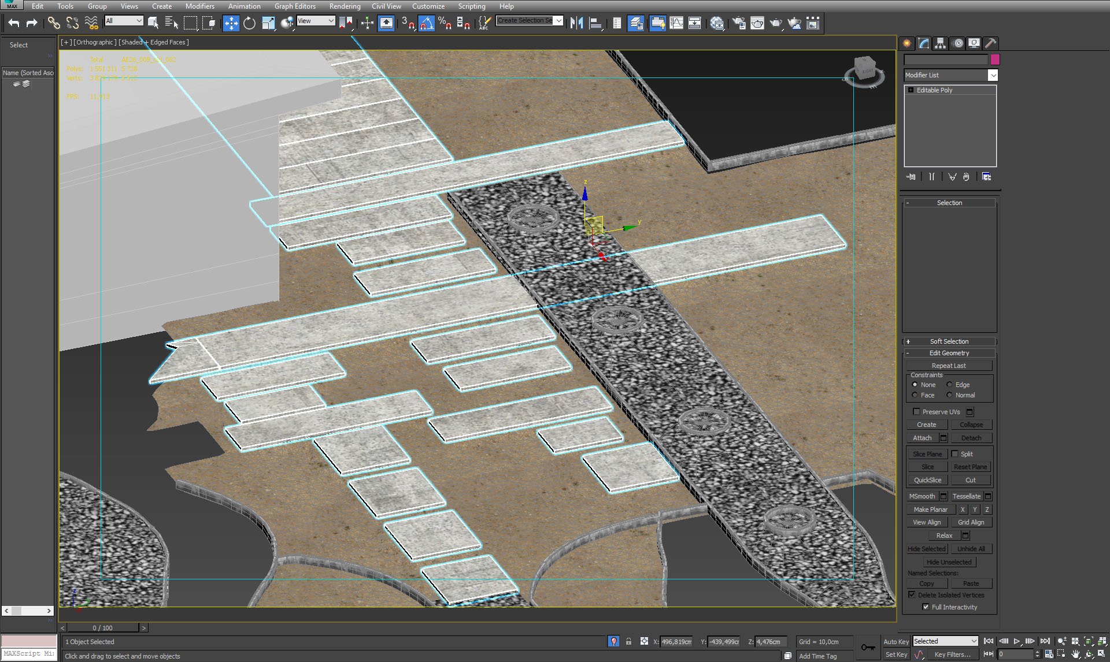The width and height of the screenshot is (1110, 662).
Task: Click the 0 / 100 time slider
Action: coord(103,627)
